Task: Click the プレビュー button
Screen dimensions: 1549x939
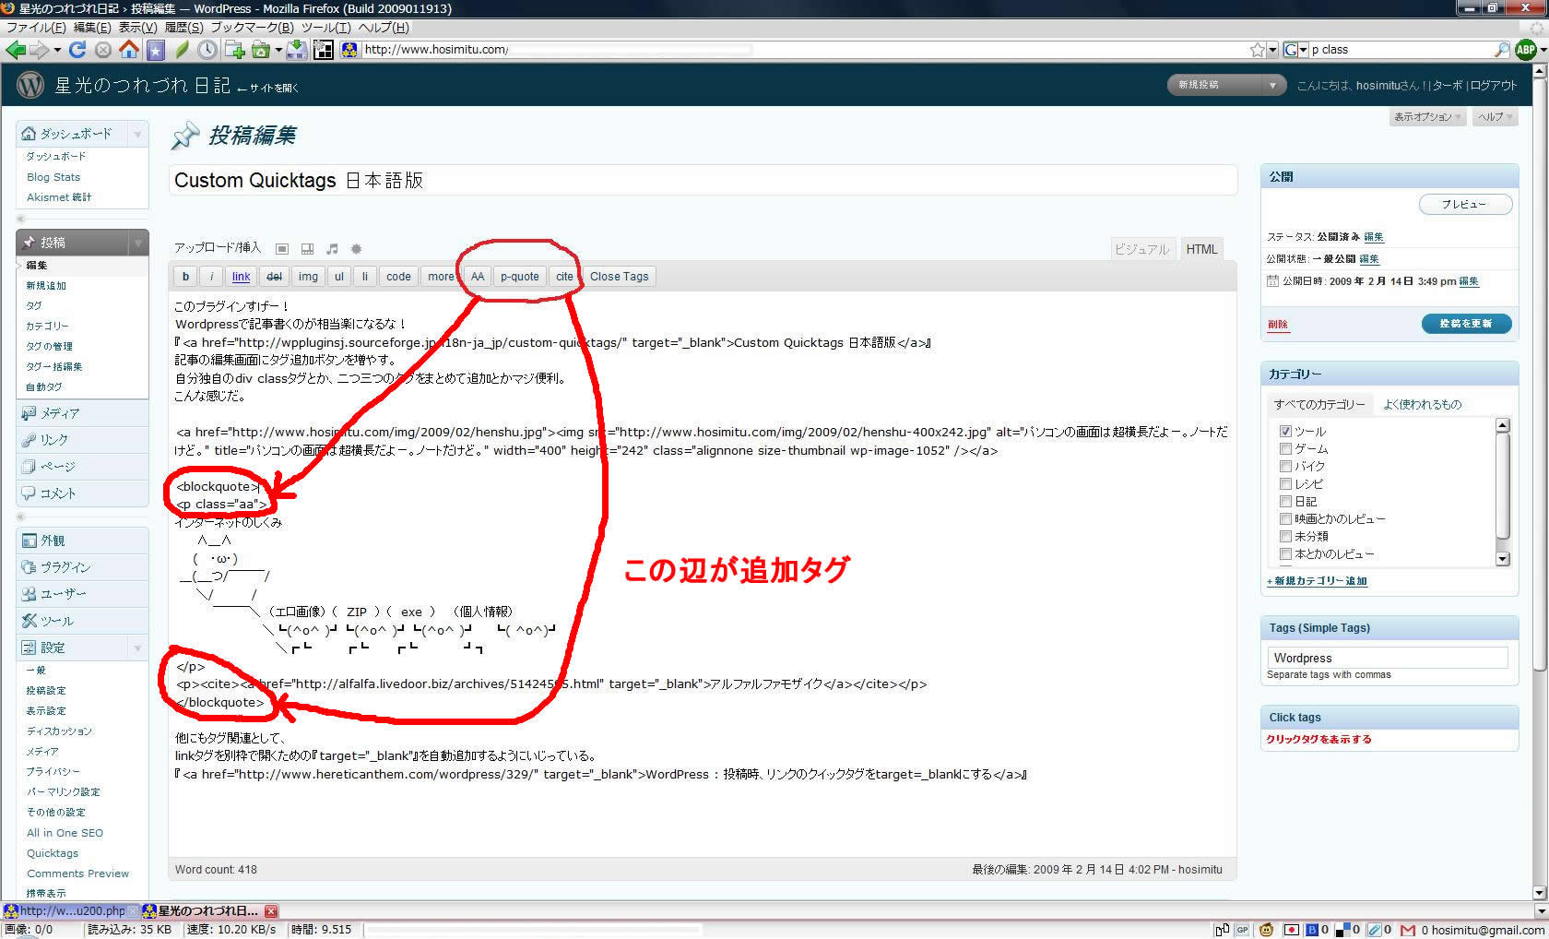Action: (1465, 204)
